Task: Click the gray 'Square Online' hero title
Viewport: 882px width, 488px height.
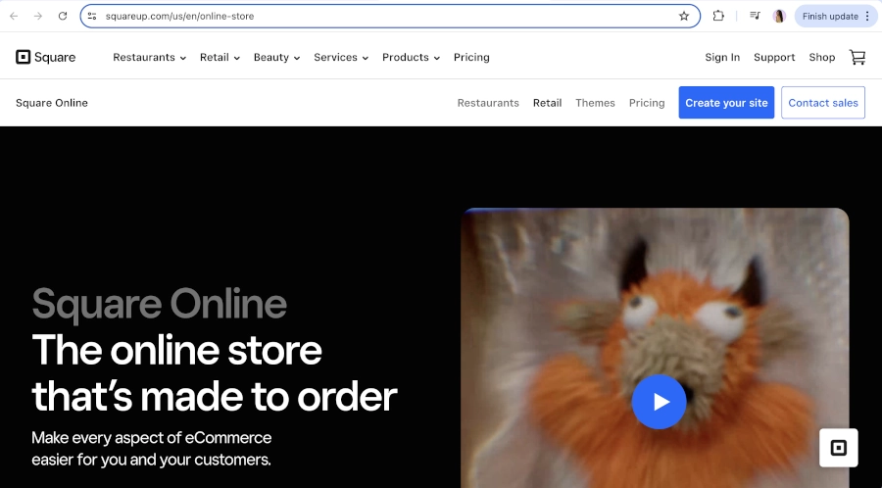Action: pos(159,304)
